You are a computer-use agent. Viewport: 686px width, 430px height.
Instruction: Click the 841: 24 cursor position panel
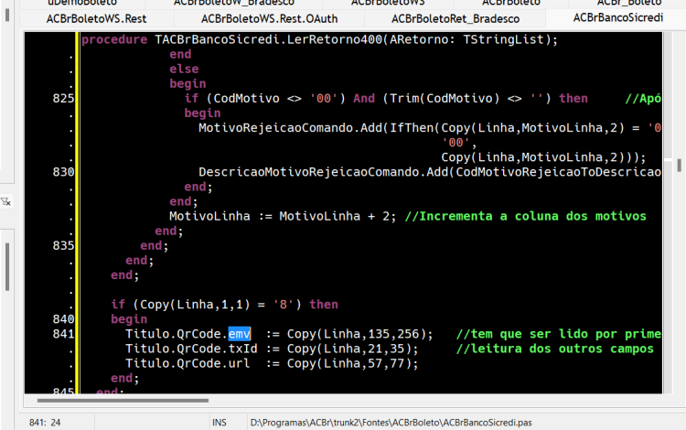[45, 423]
